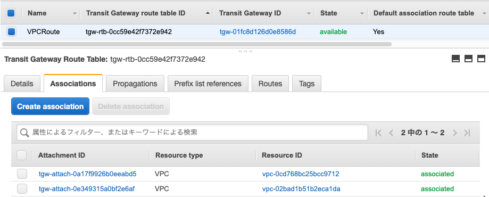Click 'associated' state for vpc-0cd768bc25bcc9712
The image size is (489, 197).
(437, 174)
